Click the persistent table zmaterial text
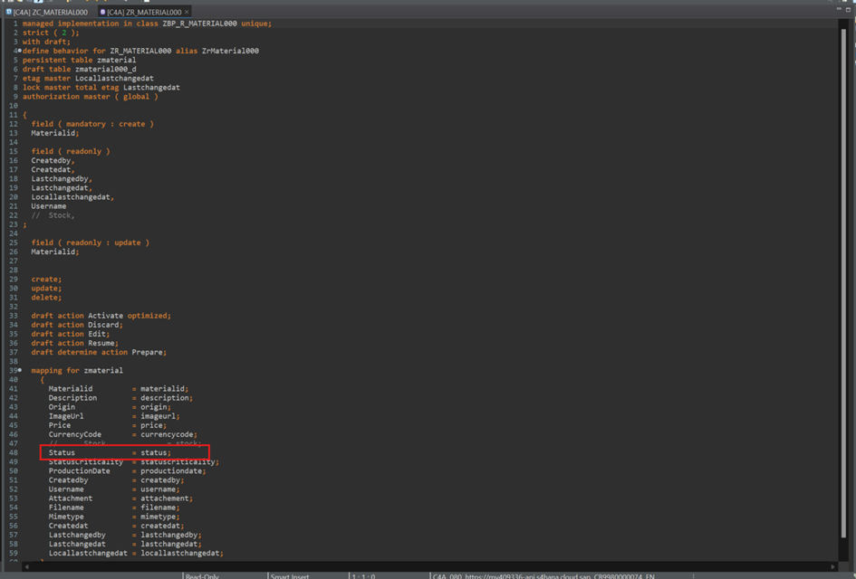This screenshot has width=856, height=579. coord(79,61)
